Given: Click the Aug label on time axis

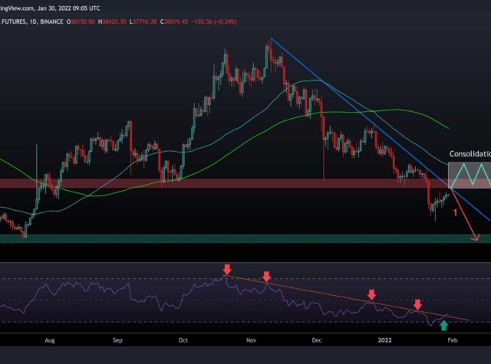Looking at the screenshot, I should [x=51, y=338].
